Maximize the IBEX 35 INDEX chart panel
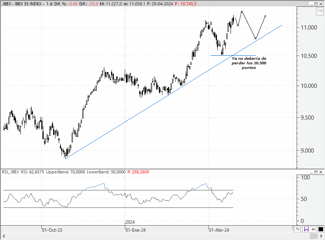The height and width of the screenshot is (240, 325). coord(316,4)
